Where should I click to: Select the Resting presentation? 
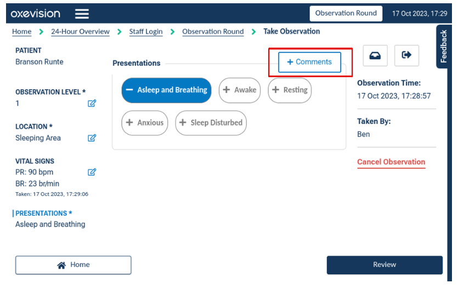(290, 90)
